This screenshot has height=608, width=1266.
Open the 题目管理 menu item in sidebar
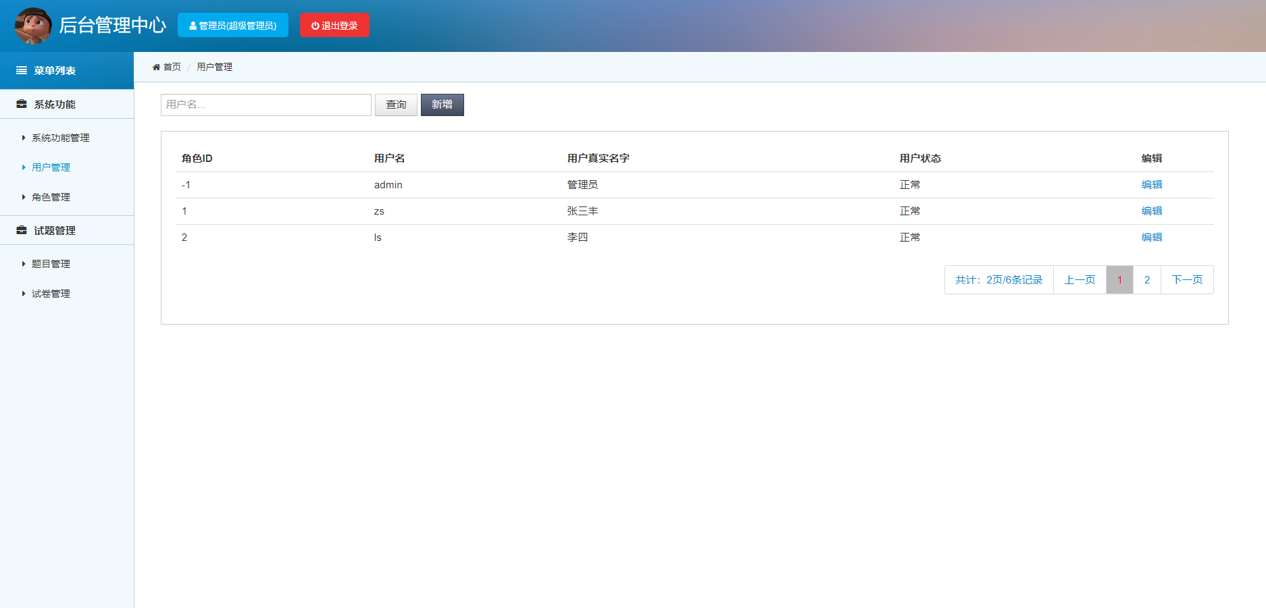click(50, 264)
